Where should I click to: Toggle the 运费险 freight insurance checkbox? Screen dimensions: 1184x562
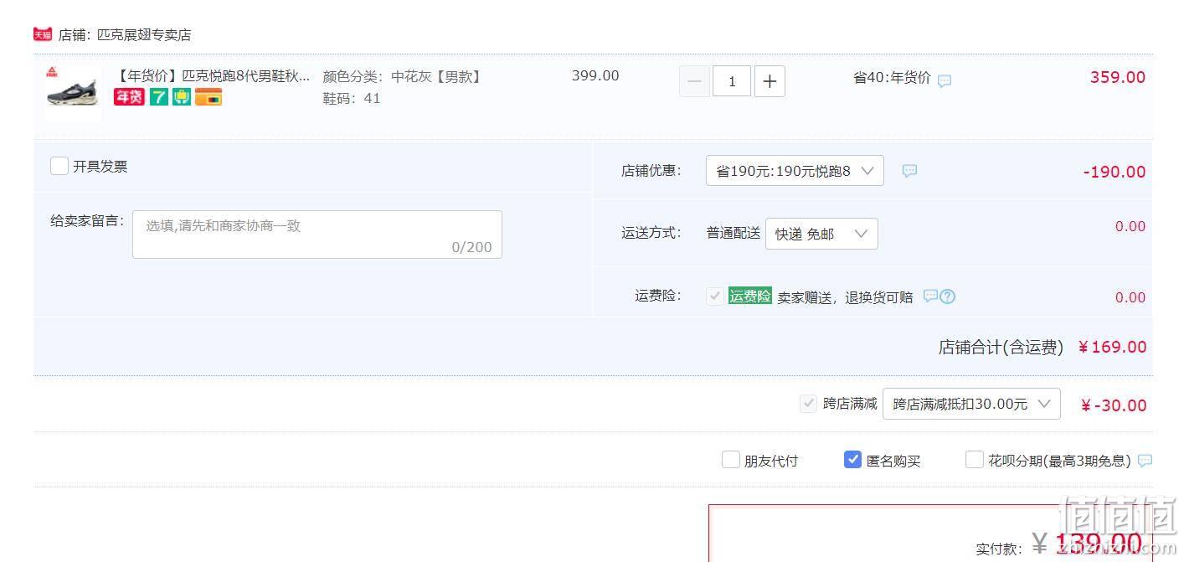[715, 296]
